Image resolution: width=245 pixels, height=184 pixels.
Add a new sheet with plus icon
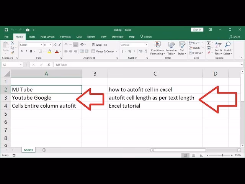tap(44, 150)
